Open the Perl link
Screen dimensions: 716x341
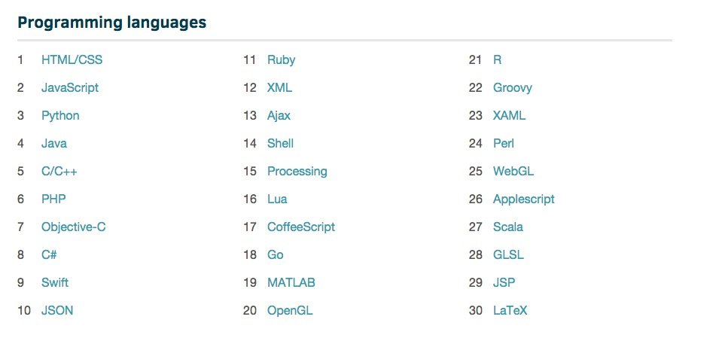tap(504, 143)
